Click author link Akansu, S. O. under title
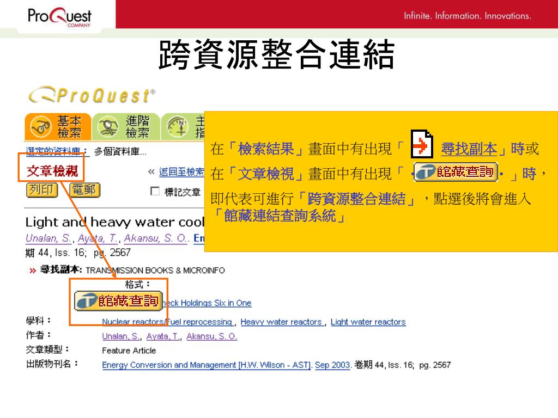Viewport: 558px width, 418px height. [x=155, y=238]
